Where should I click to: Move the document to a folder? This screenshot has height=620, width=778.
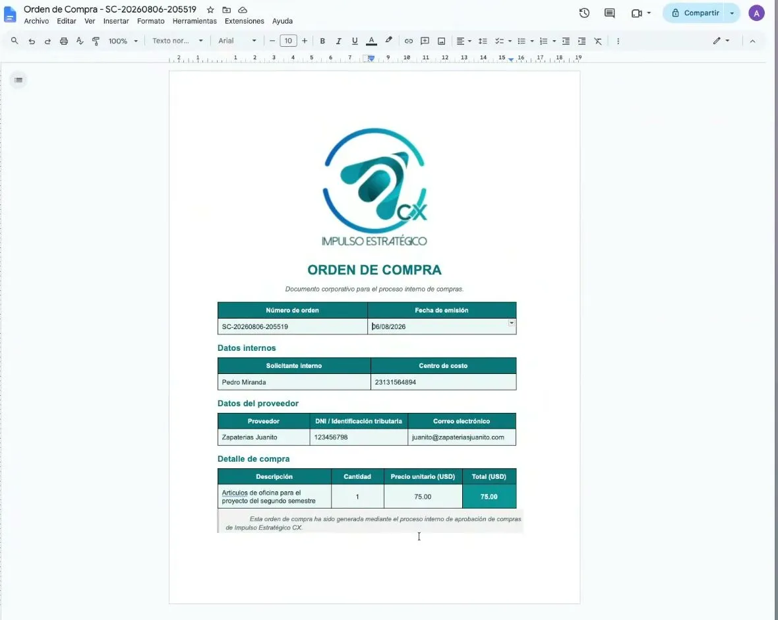tap(226, 10)
